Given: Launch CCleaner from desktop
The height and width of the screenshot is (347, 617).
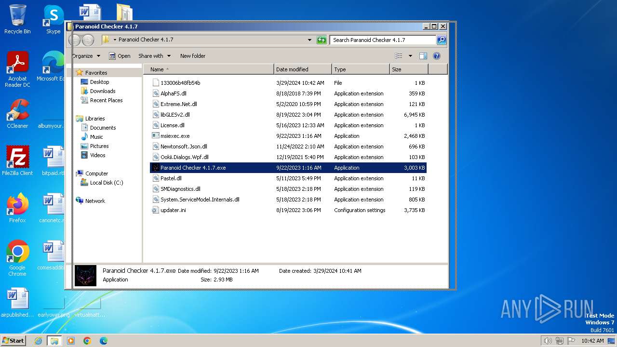Looking at the screenshot, I should tap(17, 114).
